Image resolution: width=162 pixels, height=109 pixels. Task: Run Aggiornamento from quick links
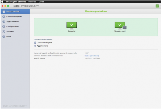[x=42, y=46]
